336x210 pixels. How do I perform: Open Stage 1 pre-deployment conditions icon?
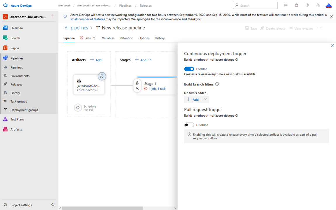[x=137, y=85]
